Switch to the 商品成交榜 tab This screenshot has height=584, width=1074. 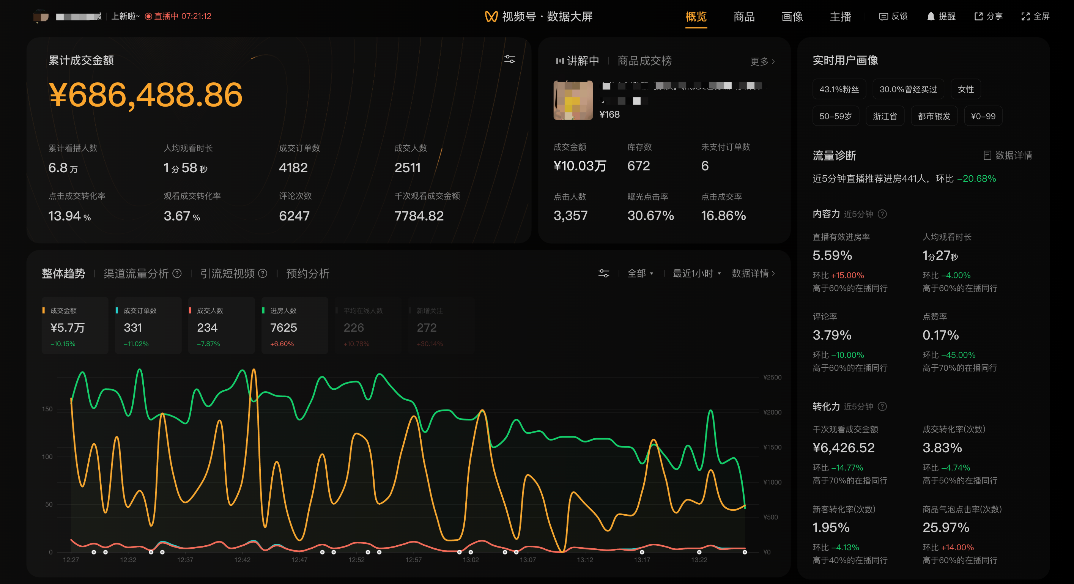click(644, 61)
